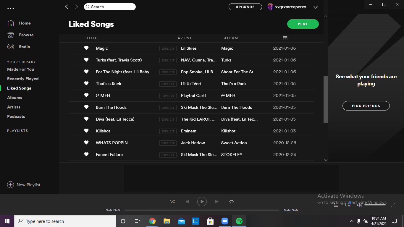Navigate back with the left arrow

pyautogui.click(x=67, y=7)
